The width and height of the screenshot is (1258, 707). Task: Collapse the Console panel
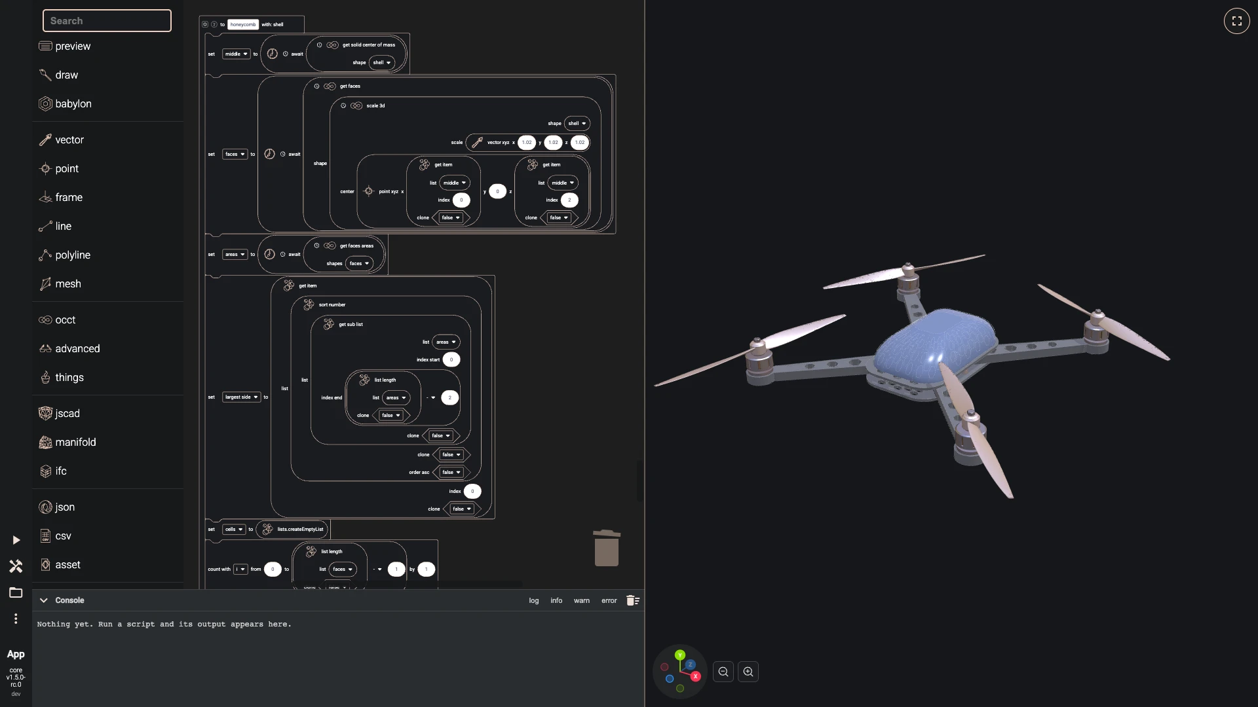[x=44, y=600]
